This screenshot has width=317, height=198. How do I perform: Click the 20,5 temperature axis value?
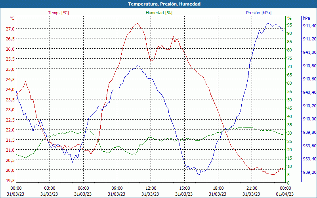tap(10, 160)
